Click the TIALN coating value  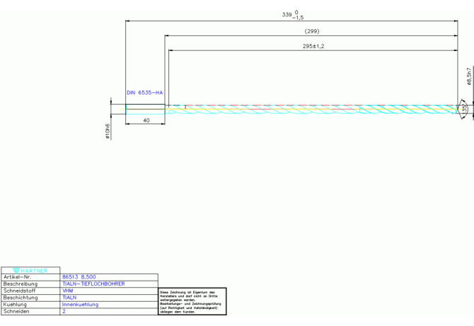click(69, 298)
